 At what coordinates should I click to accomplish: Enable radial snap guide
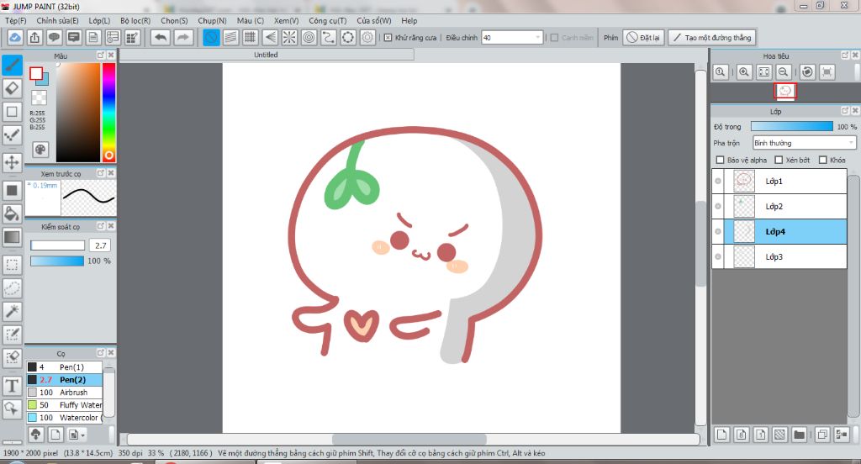click(x=289, y=37)
